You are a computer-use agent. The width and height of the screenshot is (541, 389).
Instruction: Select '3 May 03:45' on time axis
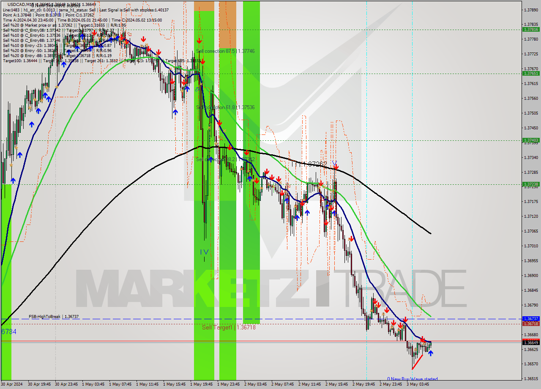click(x=418, y=384)
